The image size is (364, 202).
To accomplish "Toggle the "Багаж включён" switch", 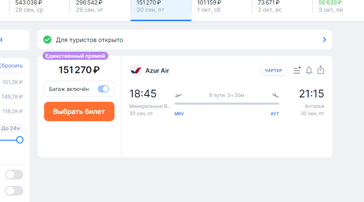I will (x=104, y=89).
